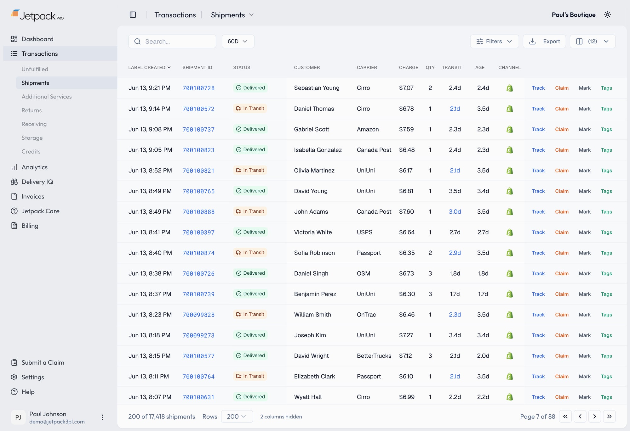Viewport: 630px width, 431px height.
Task: Click Track for Sebastian Young
Action: (x=538, y=88)
